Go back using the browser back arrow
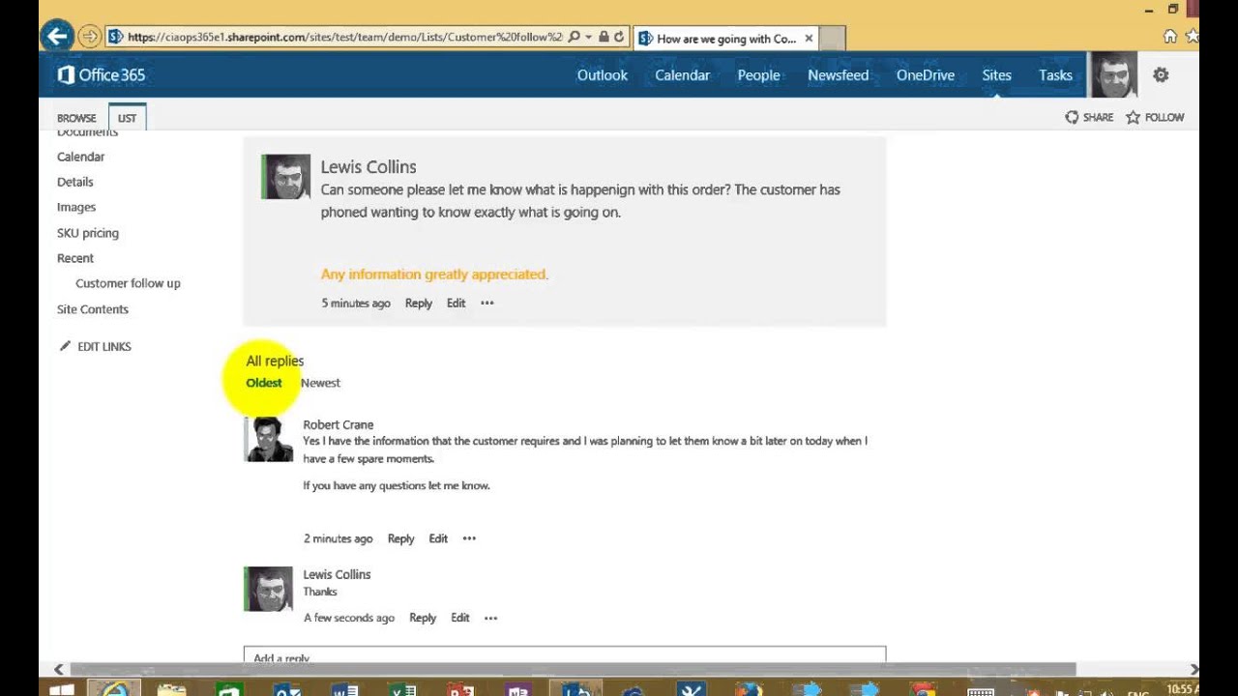The image size is (1238, 696). pyautogui.click(x=57, y=37)
